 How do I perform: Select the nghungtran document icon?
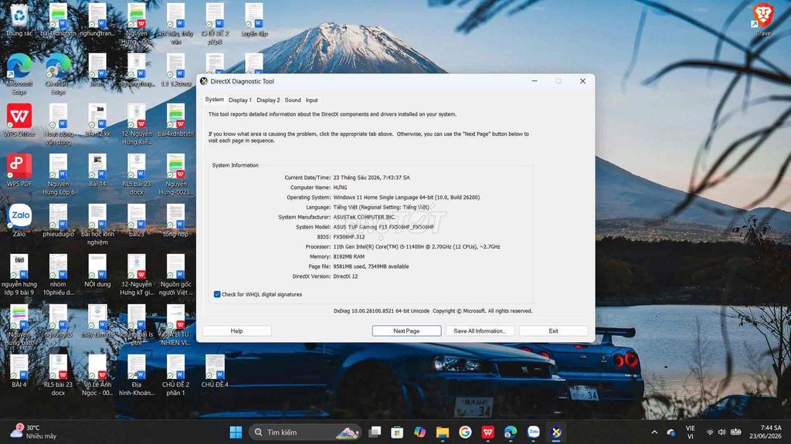click(97, 20)
